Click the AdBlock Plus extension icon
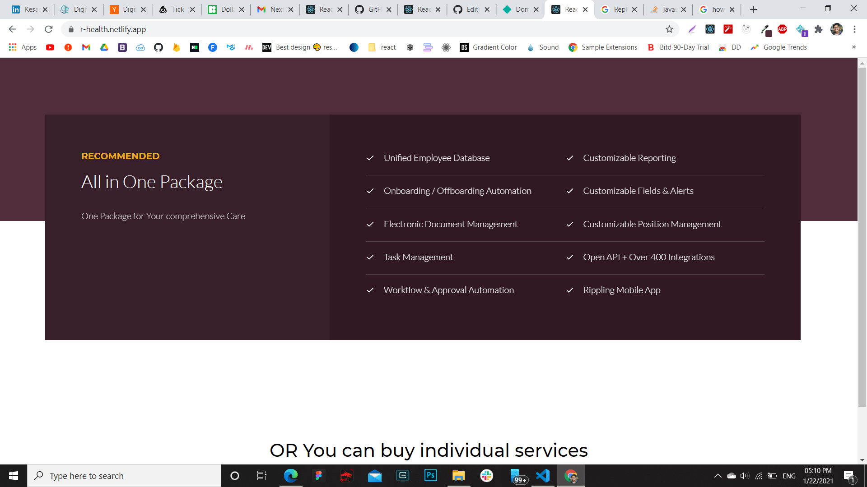This screenshot has height=487, width=867. pos(783,29)
